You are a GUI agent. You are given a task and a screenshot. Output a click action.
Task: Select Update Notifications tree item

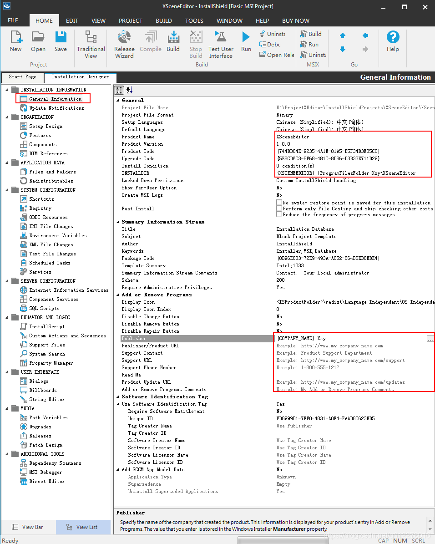click(x=52, y=108)
